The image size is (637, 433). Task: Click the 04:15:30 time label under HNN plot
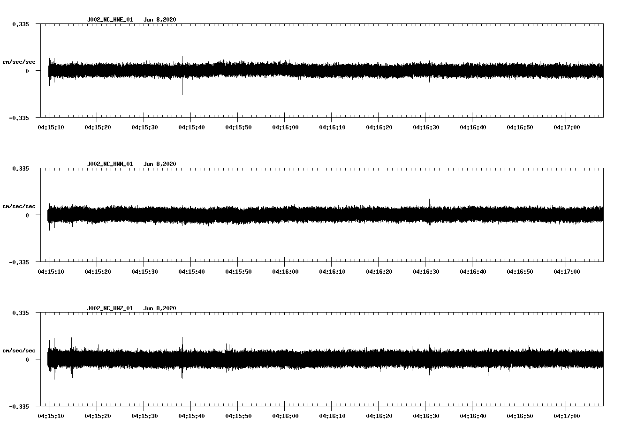pos(144,272)
